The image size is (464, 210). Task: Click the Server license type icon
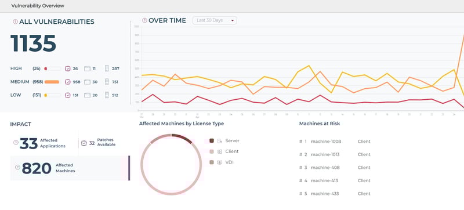tap(220, 141)
